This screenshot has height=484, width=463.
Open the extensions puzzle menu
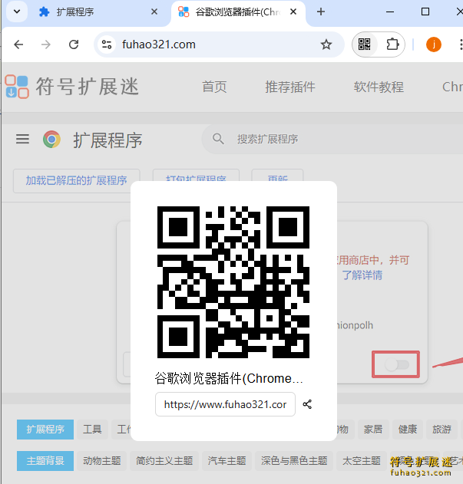coord(392,44)
